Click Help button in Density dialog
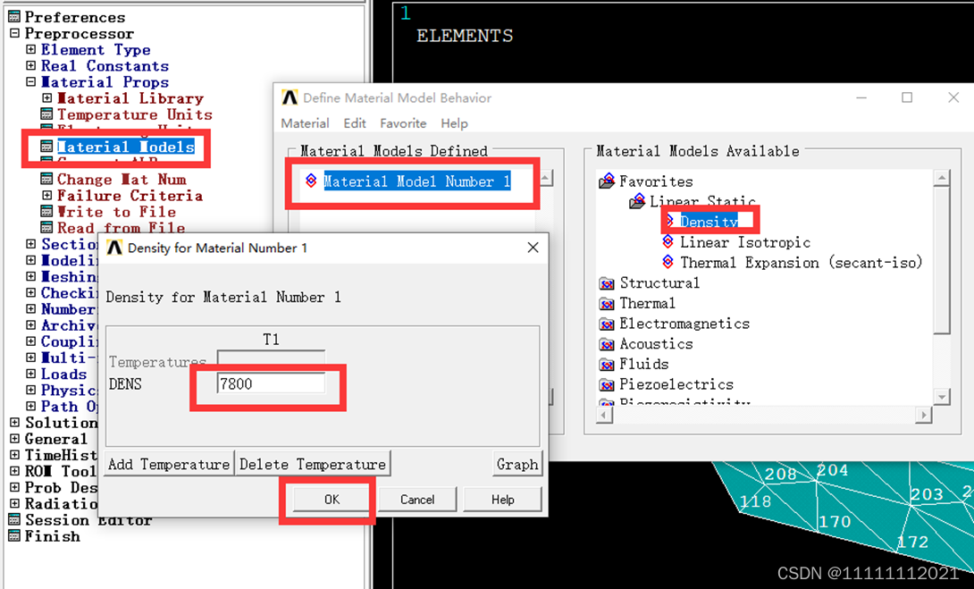 [x=502, y=499]
